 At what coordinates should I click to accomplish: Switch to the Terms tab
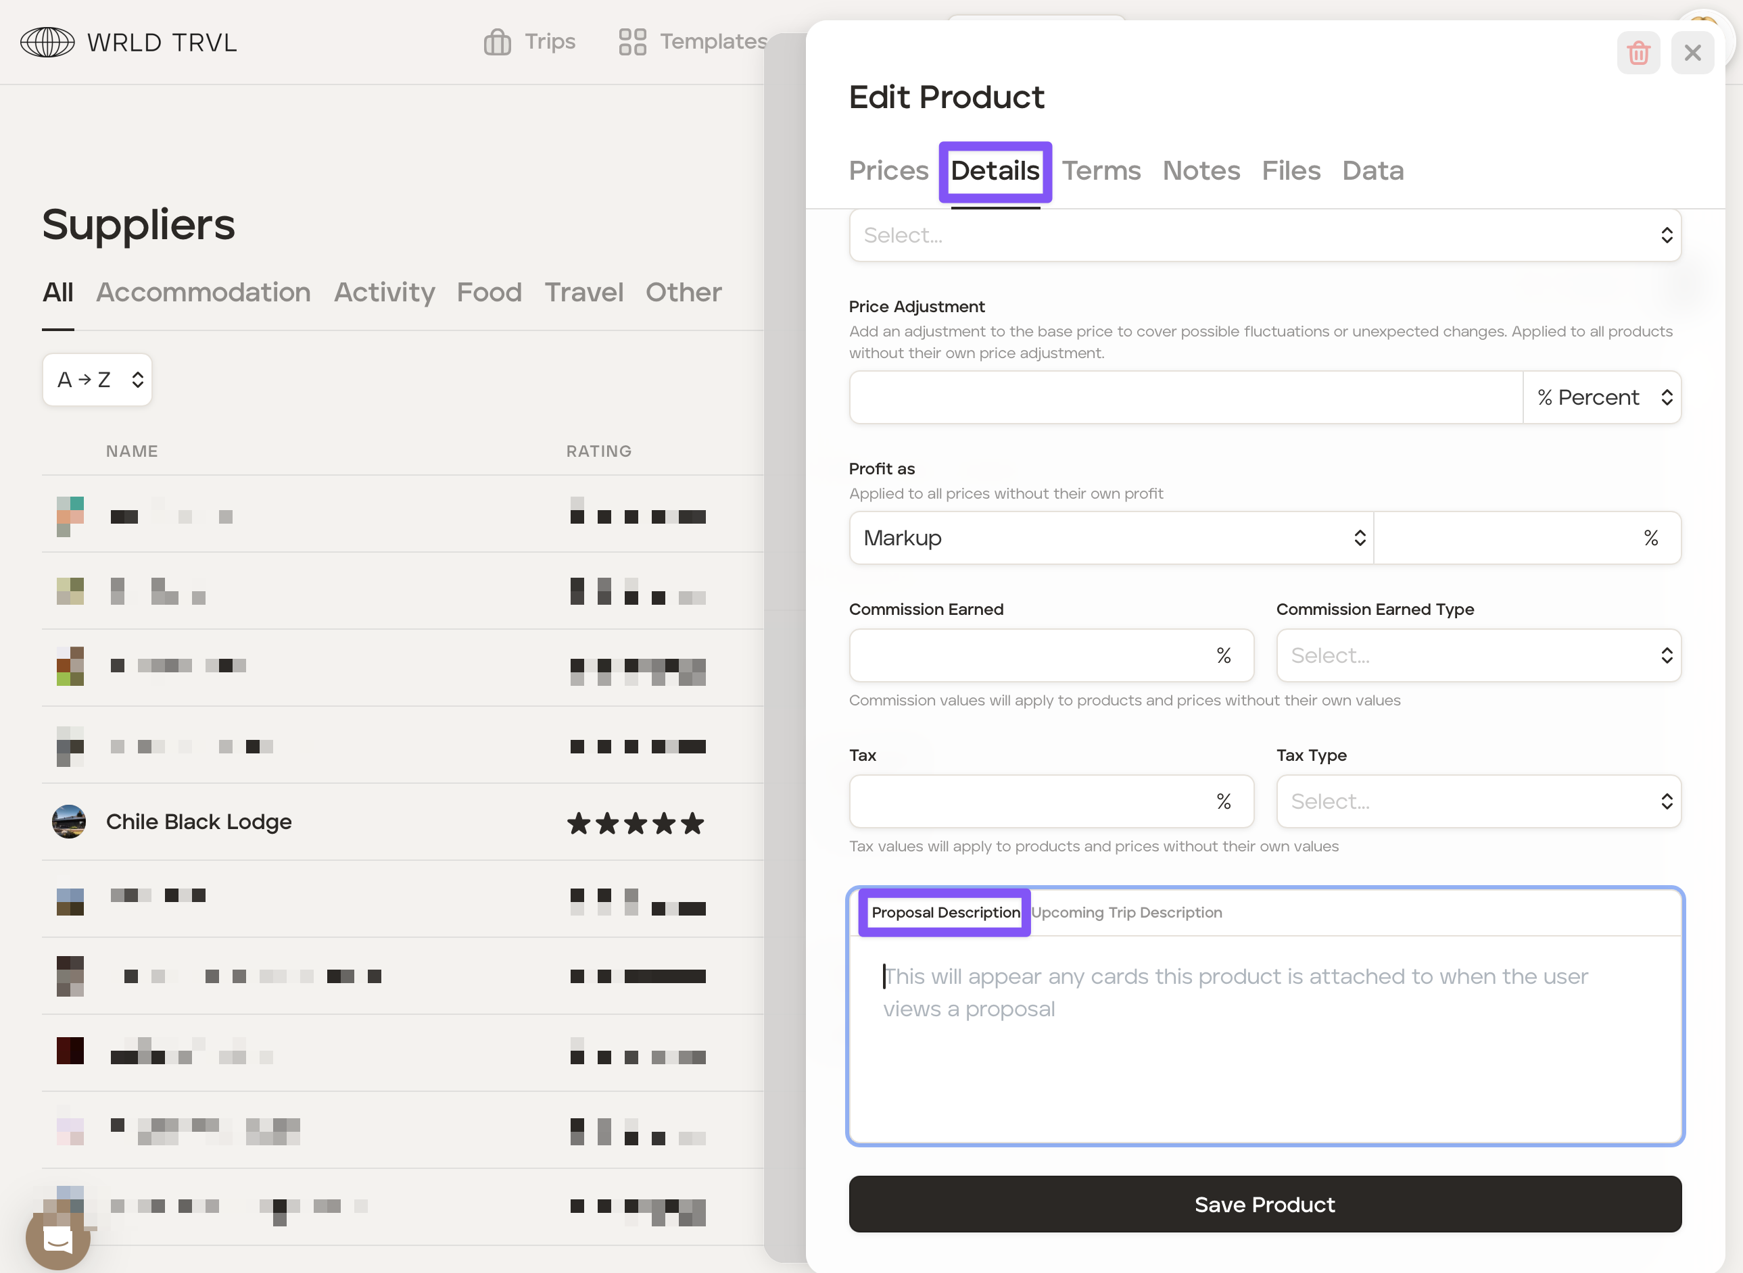1100,171
